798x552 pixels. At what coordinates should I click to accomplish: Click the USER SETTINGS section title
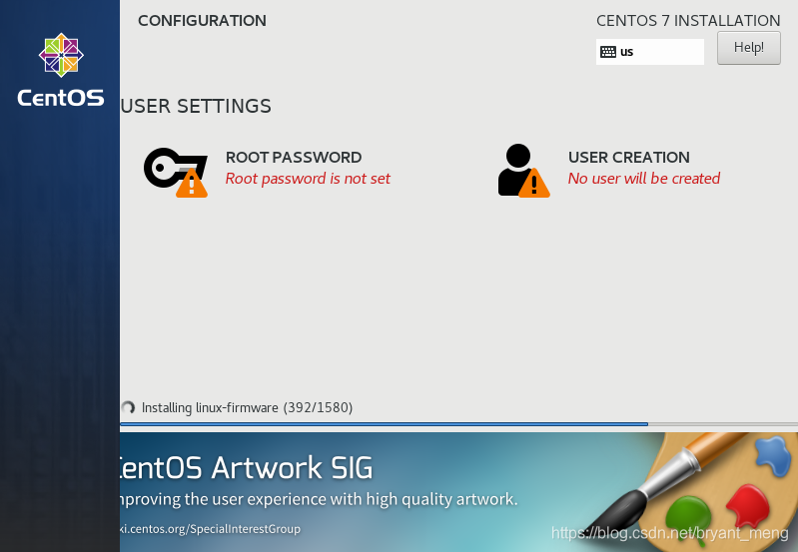(x=196, y=107)
